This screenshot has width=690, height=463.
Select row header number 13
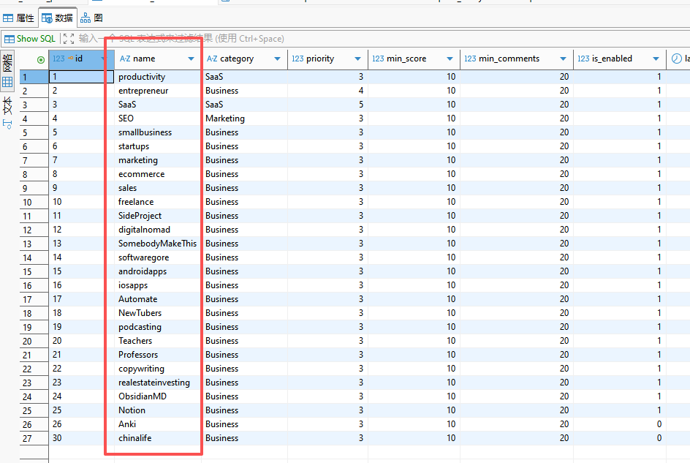pyautogui.click(x=27, y=244)
